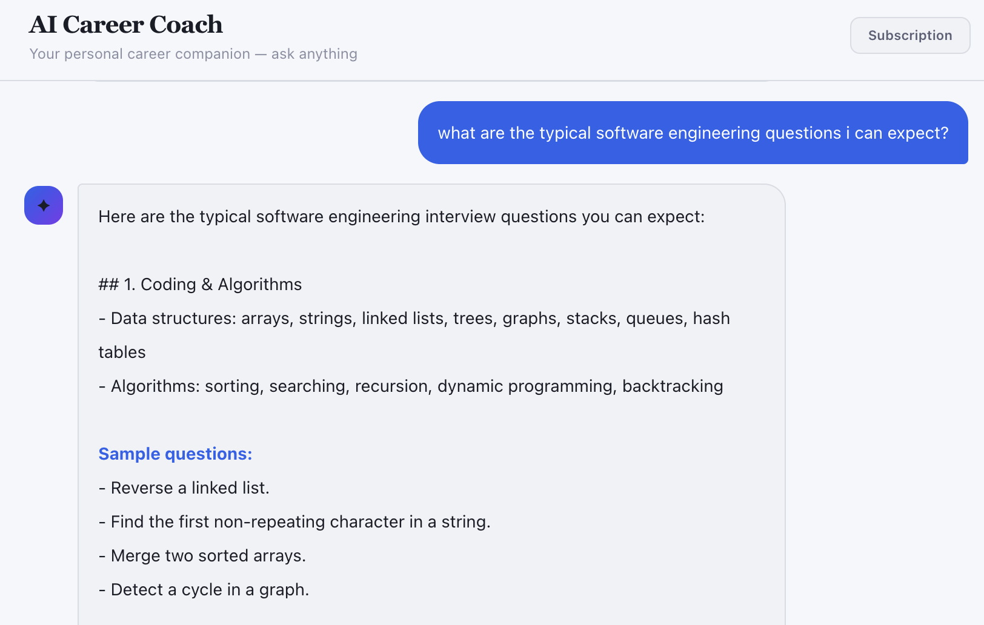
Task: Click the first non-repeating character question
Action: click(294, 521)
